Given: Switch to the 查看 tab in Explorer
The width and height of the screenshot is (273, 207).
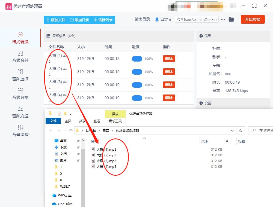Looking at the screenshot, I should tap(97, 121).
